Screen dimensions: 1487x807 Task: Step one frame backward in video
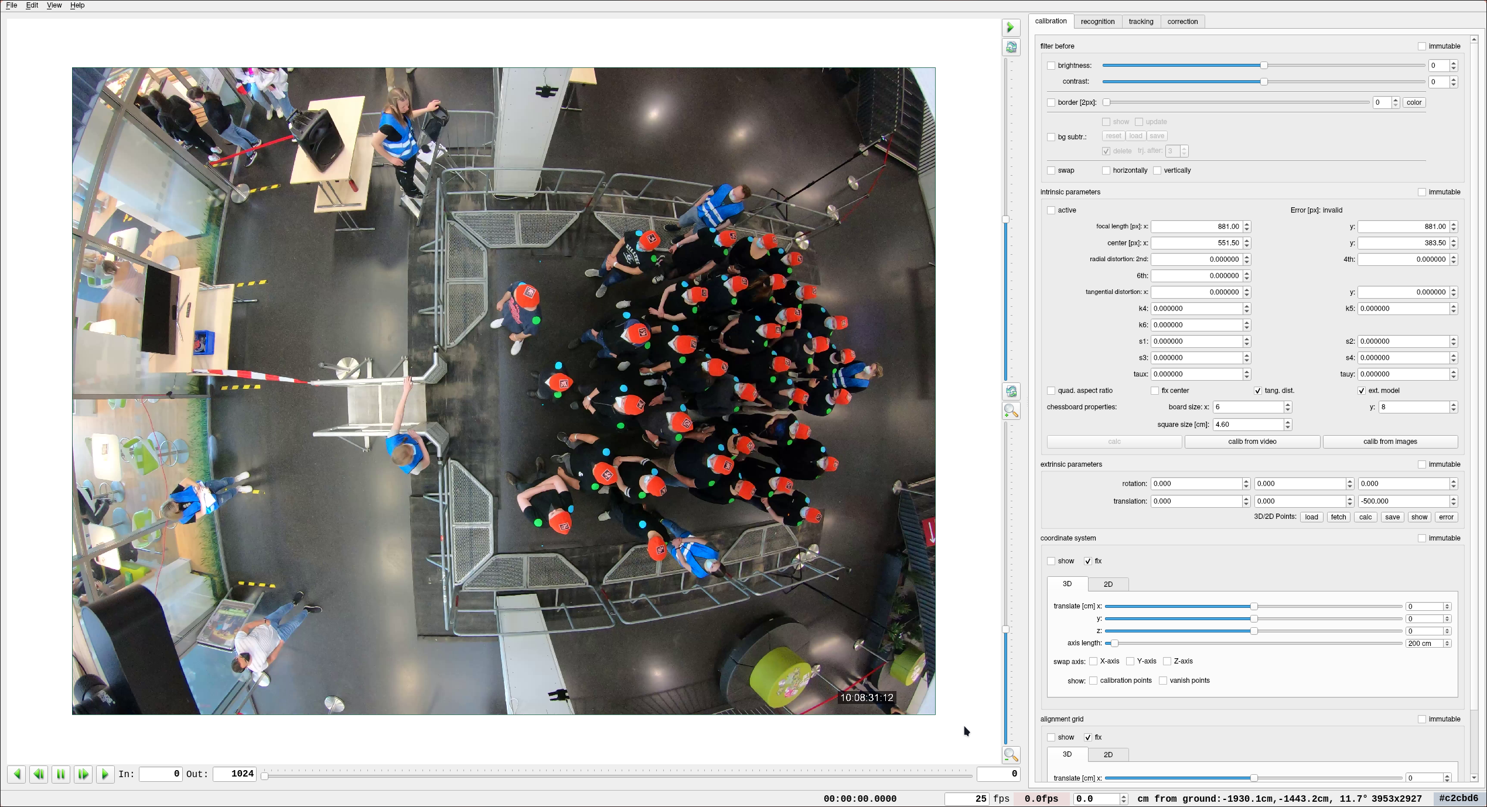coord(39,774)
